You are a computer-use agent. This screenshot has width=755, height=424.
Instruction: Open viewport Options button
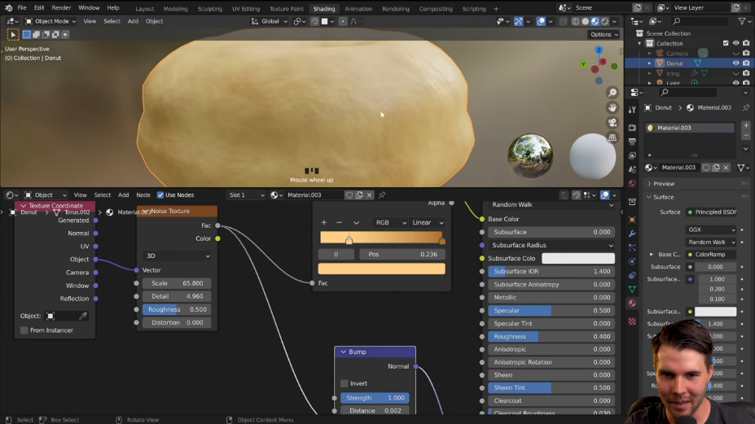click(604, 34)
